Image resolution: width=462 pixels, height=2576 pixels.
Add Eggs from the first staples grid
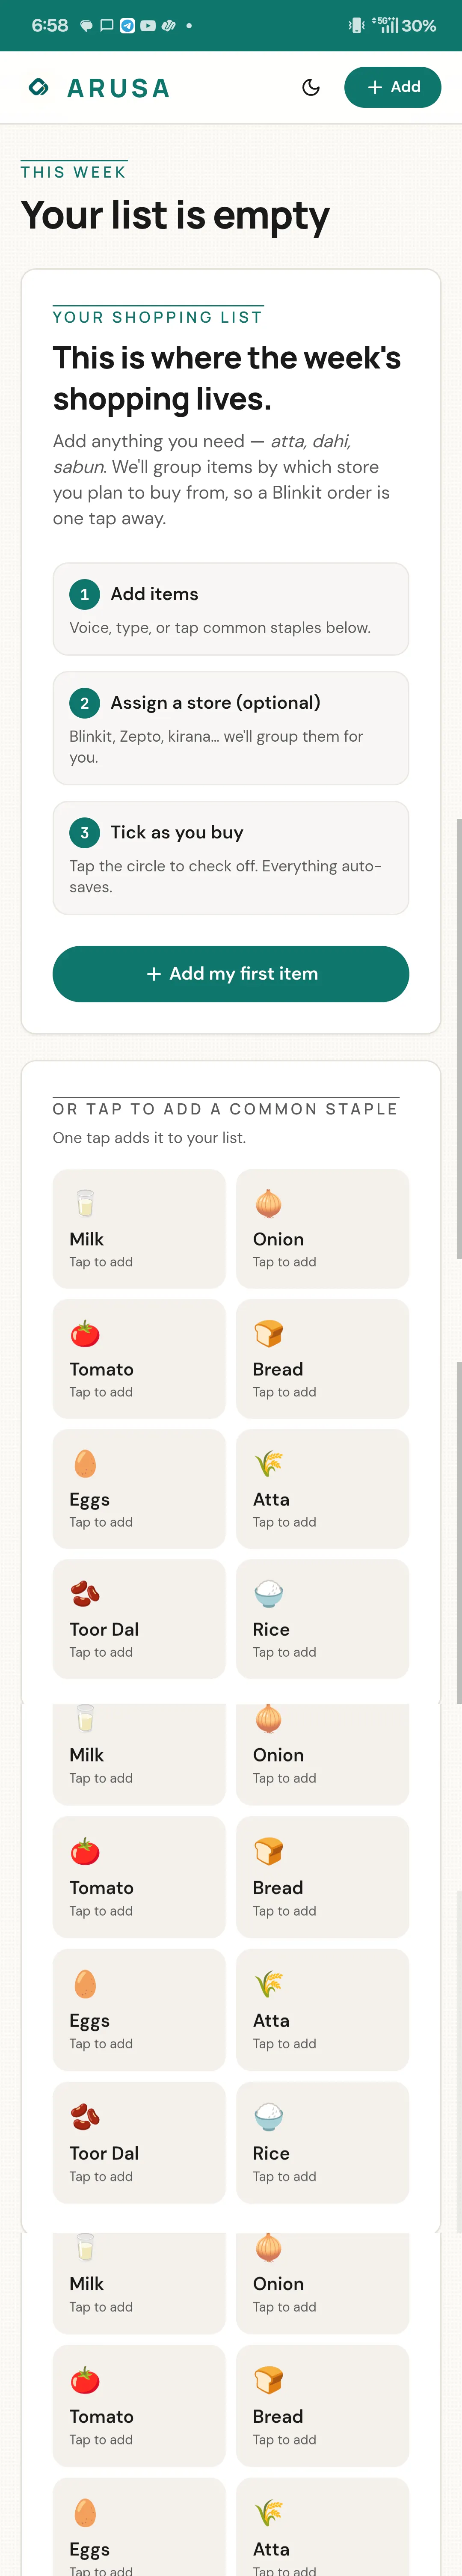(139, 1489)
